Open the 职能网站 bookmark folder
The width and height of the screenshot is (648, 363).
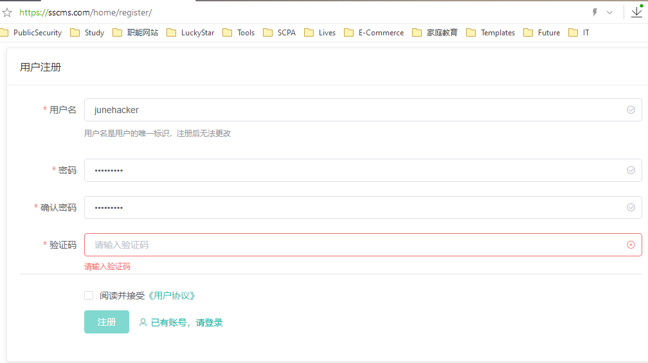click(x=136, y=33)
